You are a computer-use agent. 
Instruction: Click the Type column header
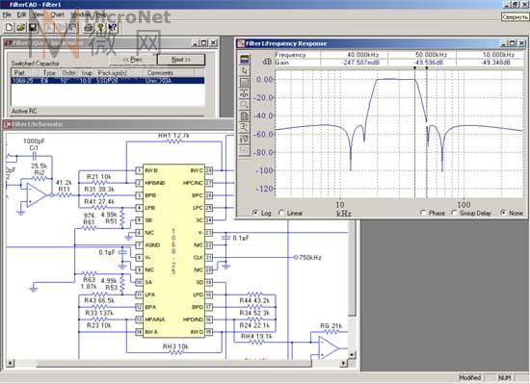click(49, 73)
